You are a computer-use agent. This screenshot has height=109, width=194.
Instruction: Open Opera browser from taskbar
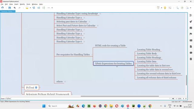coord(117,106)
